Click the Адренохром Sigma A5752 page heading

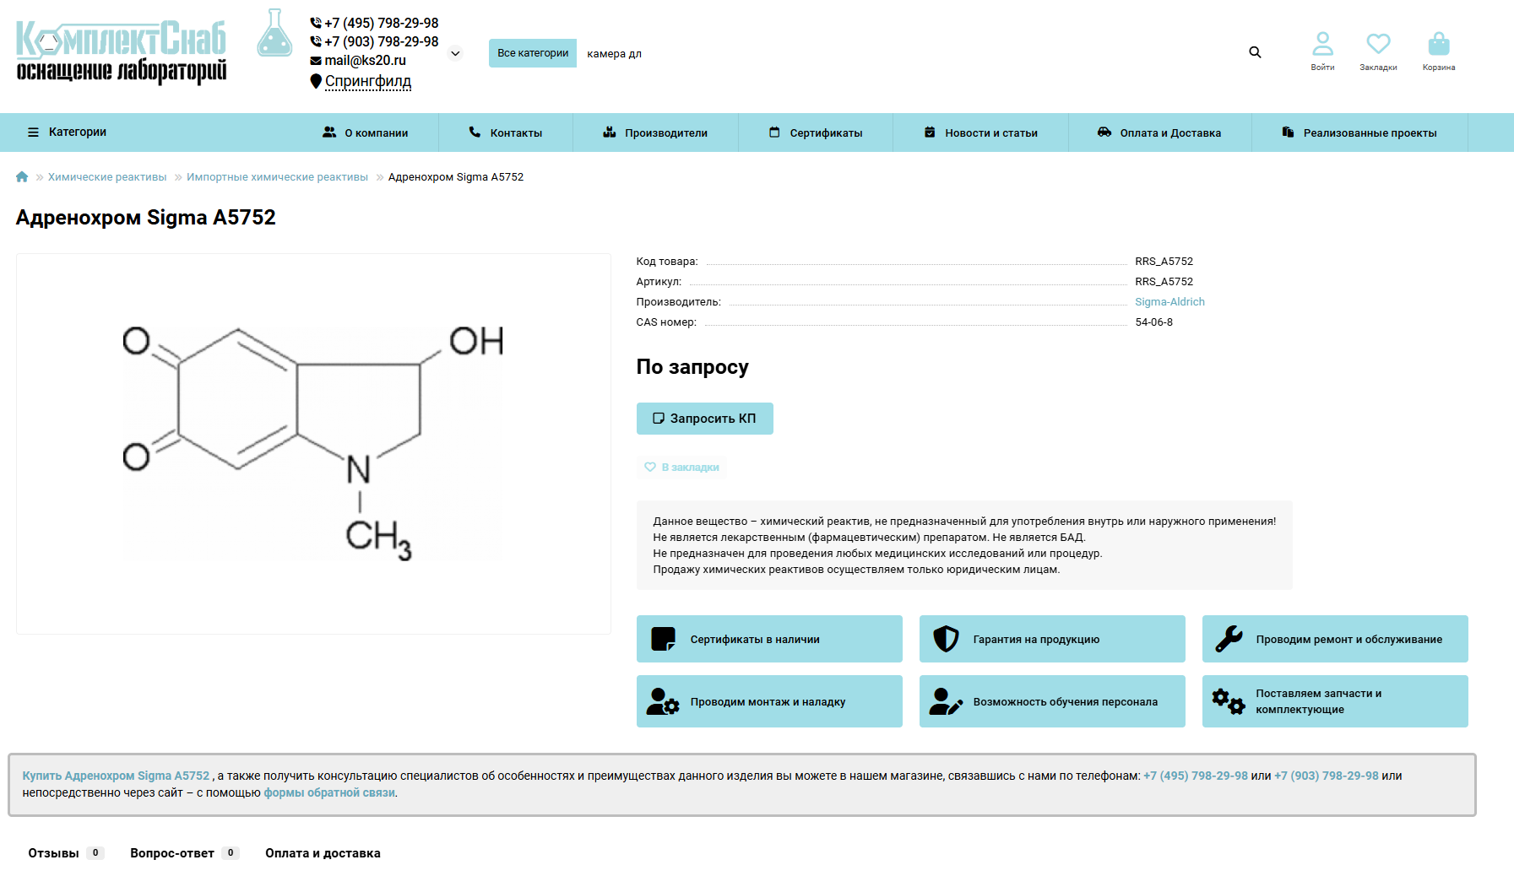point(146,218)
